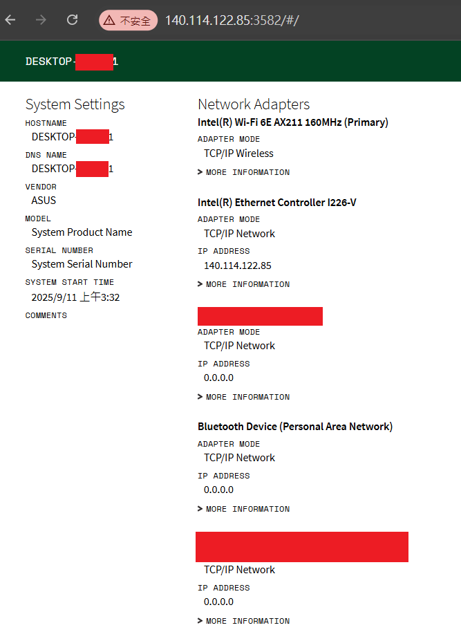This screenshot has height=641, width=461.
Task: Click the DESKTOP title in green header
Action: click(72, 62)
